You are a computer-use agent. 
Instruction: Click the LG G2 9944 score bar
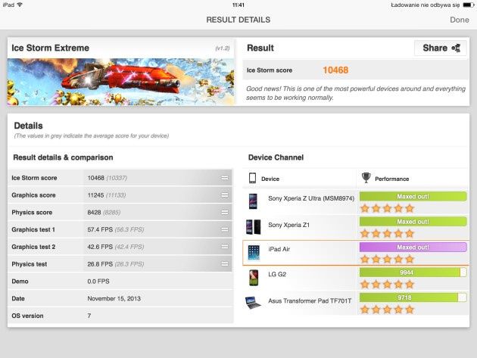pos(413,272)
